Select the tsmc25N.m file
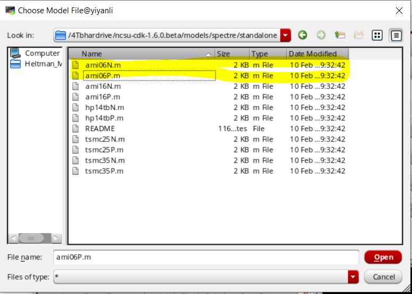 click(105, 139)
